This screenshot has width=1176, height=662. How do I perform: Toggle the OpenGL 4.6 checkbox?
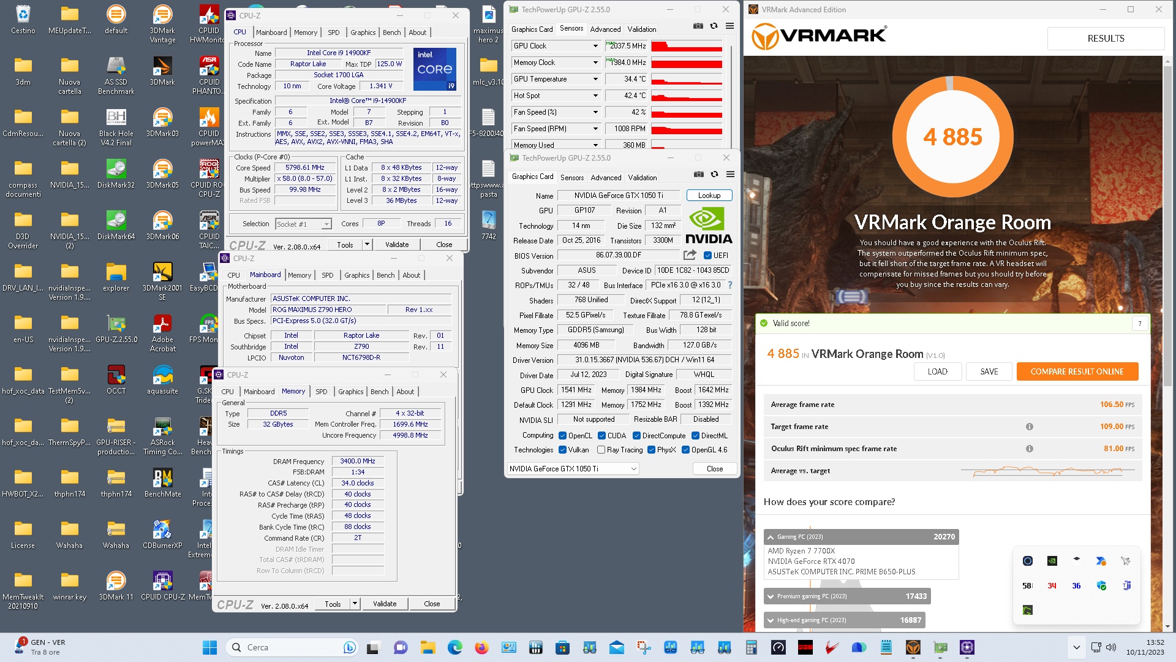[685, 450]
